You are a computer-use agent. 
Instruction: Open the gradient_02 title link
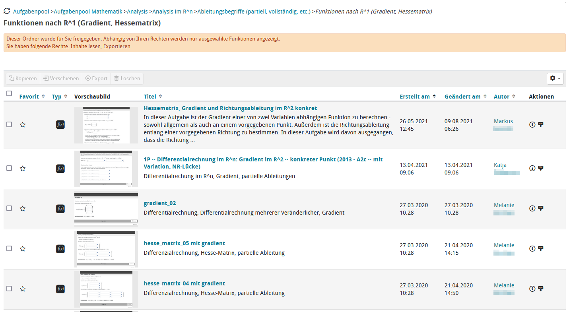pos(159,203)
